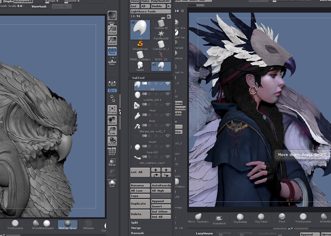Click Make PolyMesh3D button
331x236 pixels.
pyautogui.click(x=156, y=1)
